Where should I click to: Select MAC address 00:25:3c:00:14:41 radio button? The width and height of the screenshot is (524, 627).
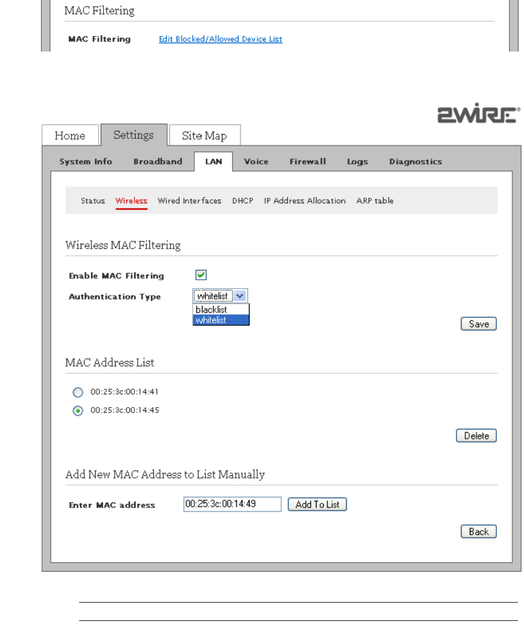tap(78, 392)
